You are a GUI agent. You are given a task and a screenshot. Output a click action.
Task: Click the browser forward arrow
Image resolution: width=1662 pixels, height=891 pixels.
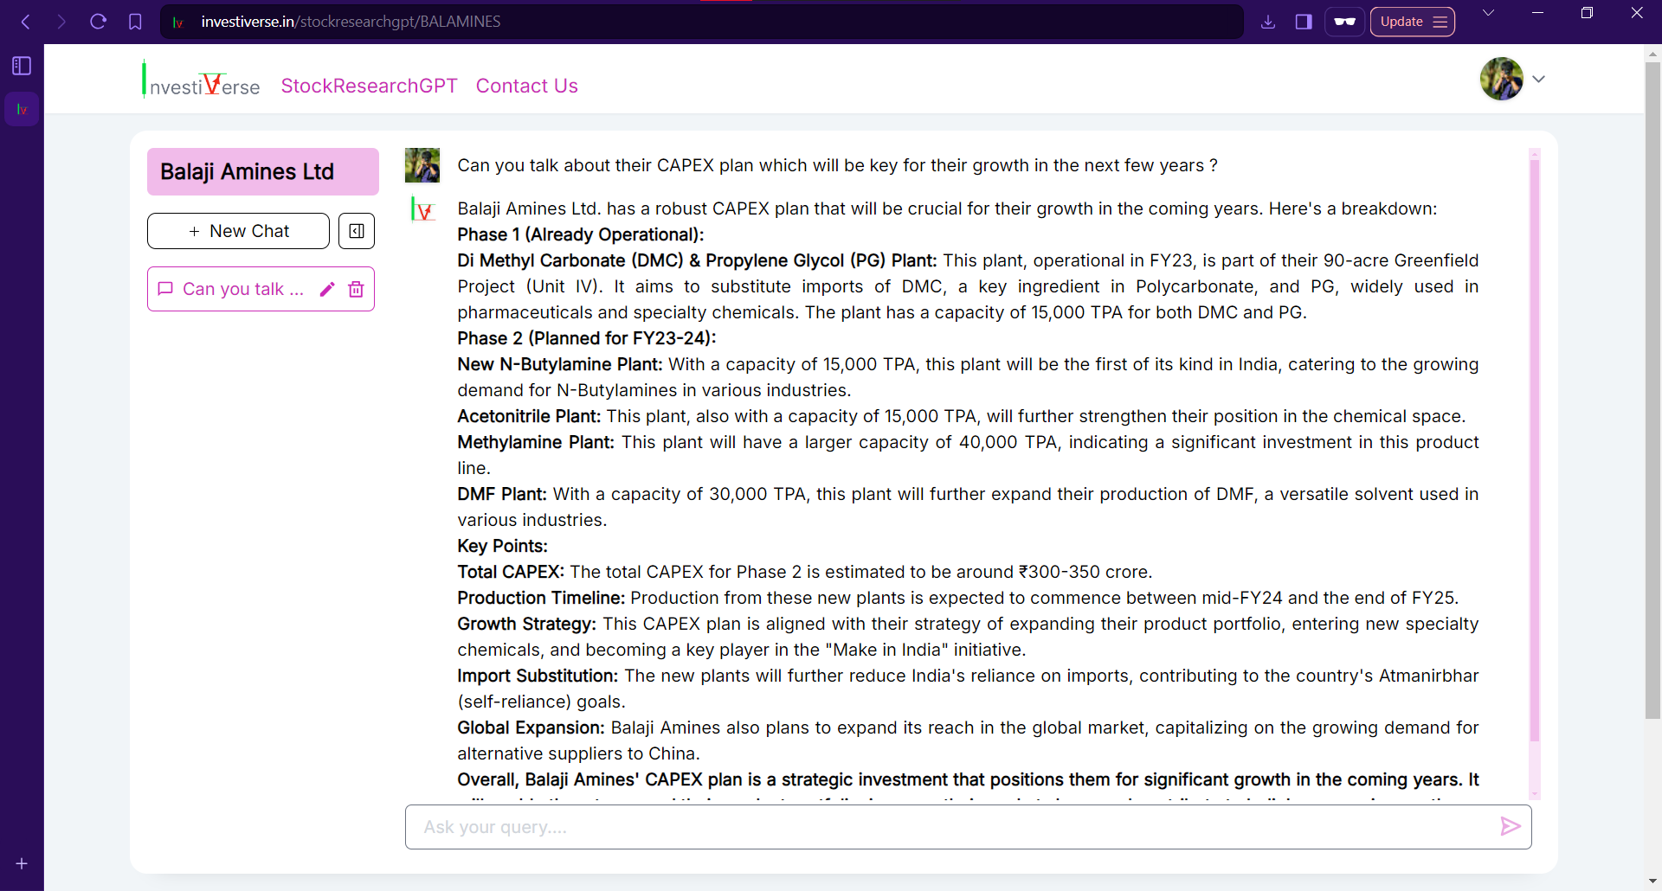pos(61,22)
